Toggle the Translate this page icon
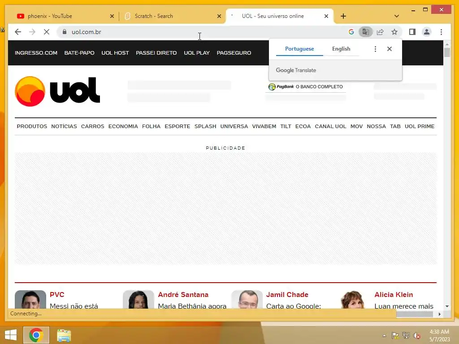459x344 pixels. click(x=366, y=32)
